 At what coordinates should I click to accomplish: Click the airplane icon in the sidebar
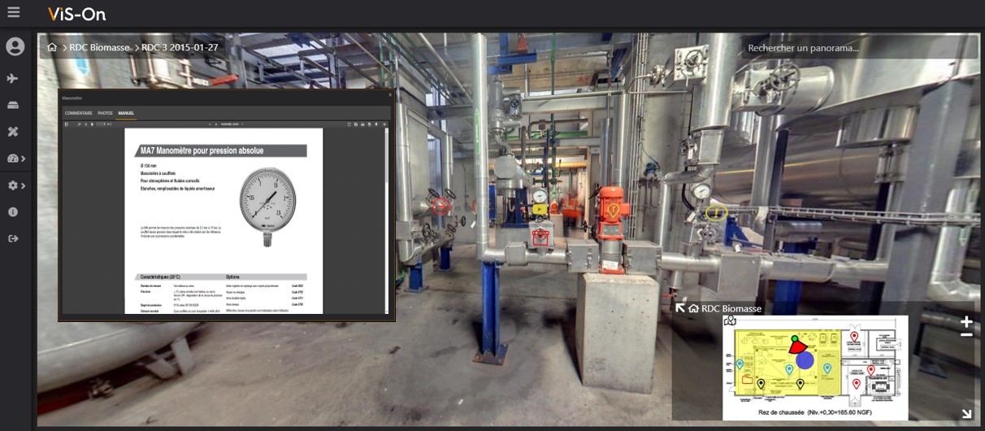[13, 78]
